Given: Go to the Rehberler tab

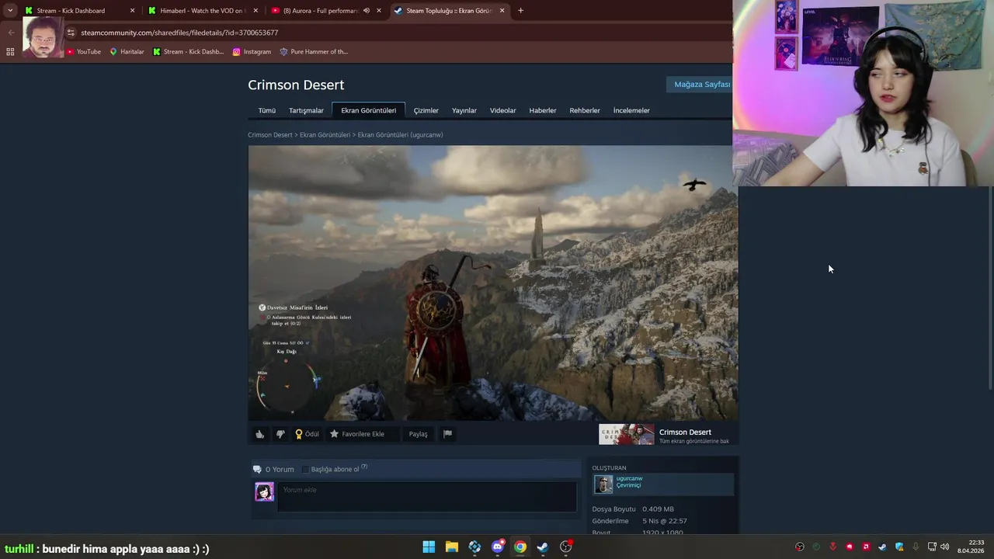Looking at the screenshot, I should [585, 110].
